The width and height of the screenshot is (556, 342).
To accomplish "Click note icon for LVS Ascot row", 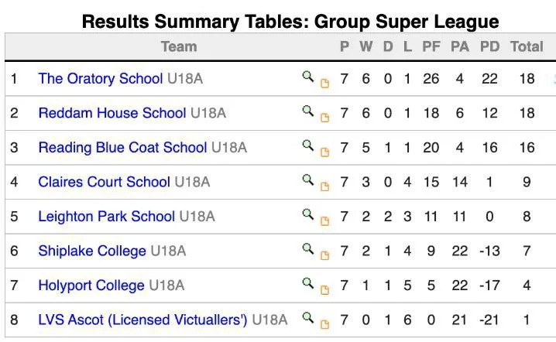I will (x=324, y=324).
